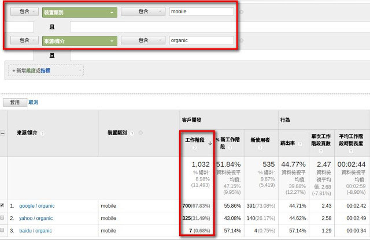Remove the organic filter row using its end icon
Viewport: 370px width, 240px height.
point(241,41)
